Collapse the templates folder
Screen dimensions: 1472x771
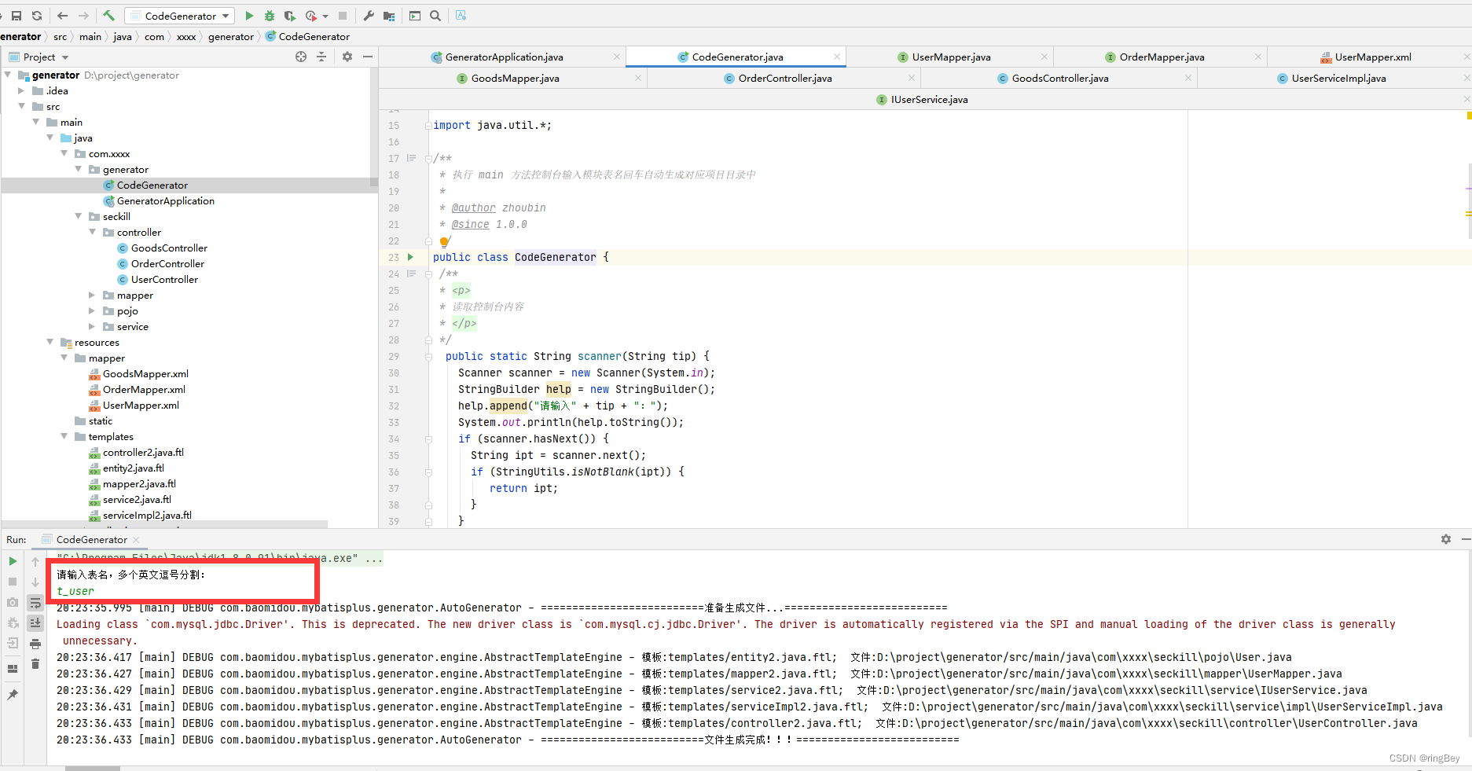click(64, 437)
